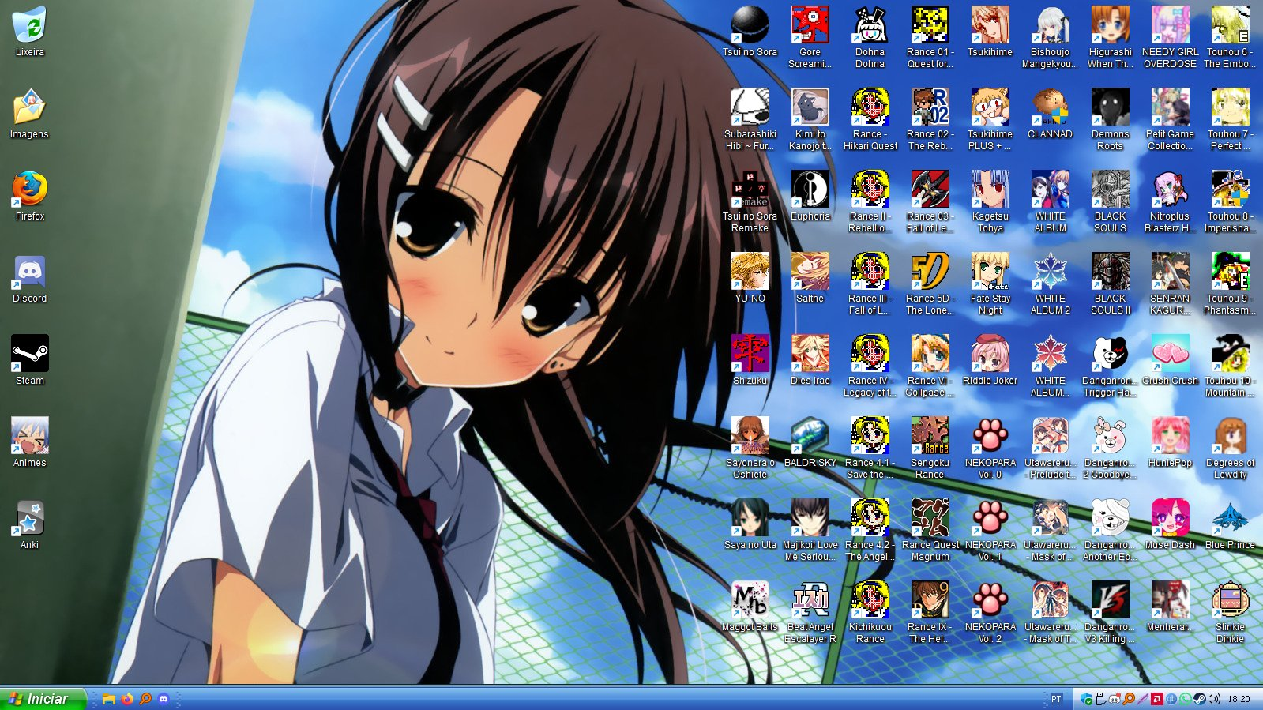The width and height of the screenshot is (1263, 710).
Task: Launch File Explorer from quick launch bar
Action: (109, 699)
